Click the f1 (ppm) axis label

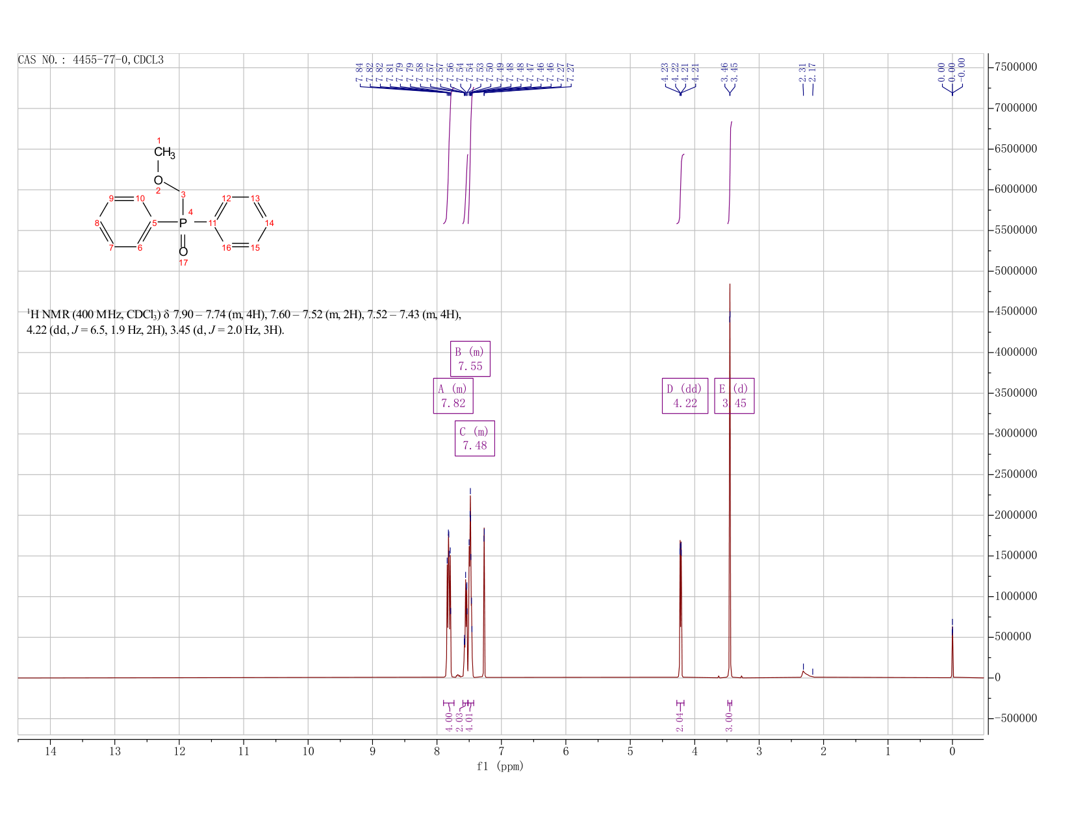pyautogui.click(x=500, y=766)
